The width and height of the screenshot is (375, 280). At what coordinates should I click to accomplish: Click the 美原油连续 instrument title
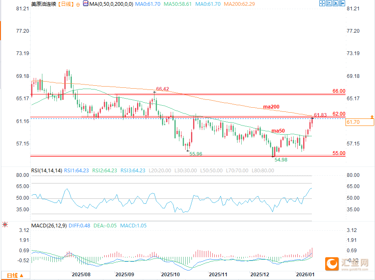[44, 4]
